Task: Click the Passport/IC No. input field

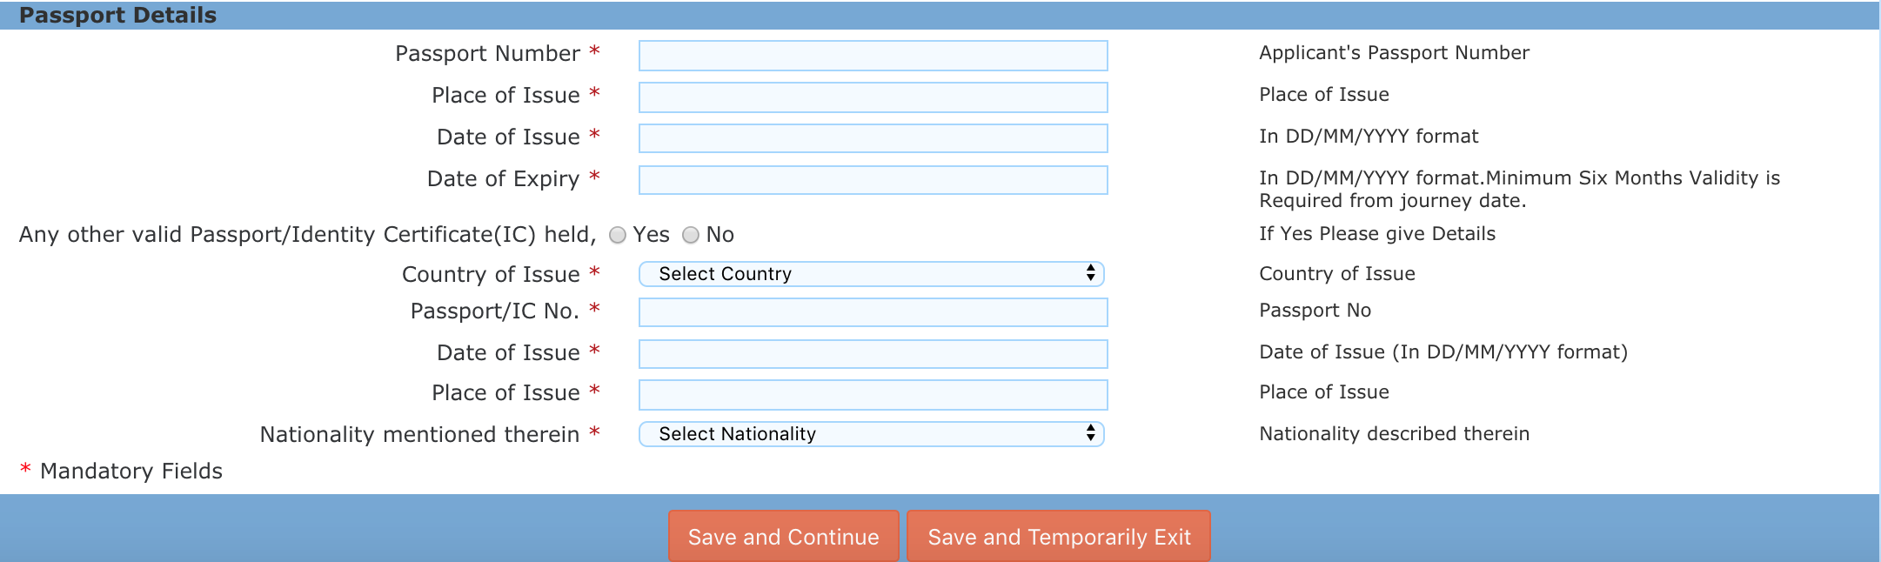Action: (x=873, y=311)
